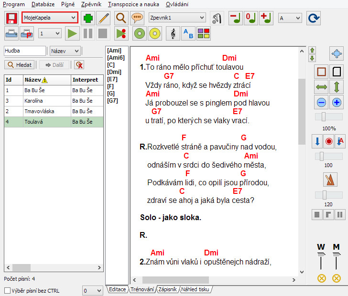
Task: Pause playback with the pause button
Action: 88,34
